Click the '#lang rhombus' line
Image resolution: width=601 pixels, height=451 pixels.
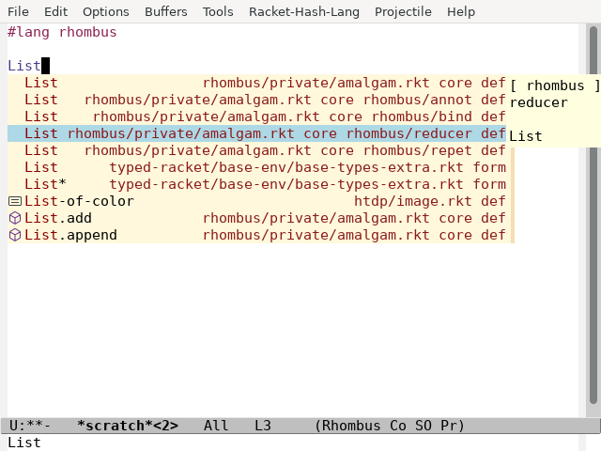62,32
